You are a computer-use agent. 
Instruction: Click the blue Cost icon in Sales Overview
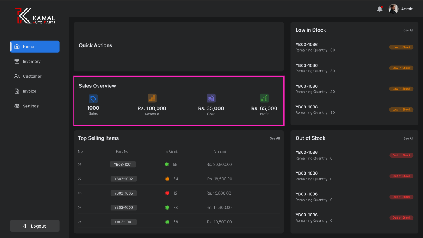211,98
